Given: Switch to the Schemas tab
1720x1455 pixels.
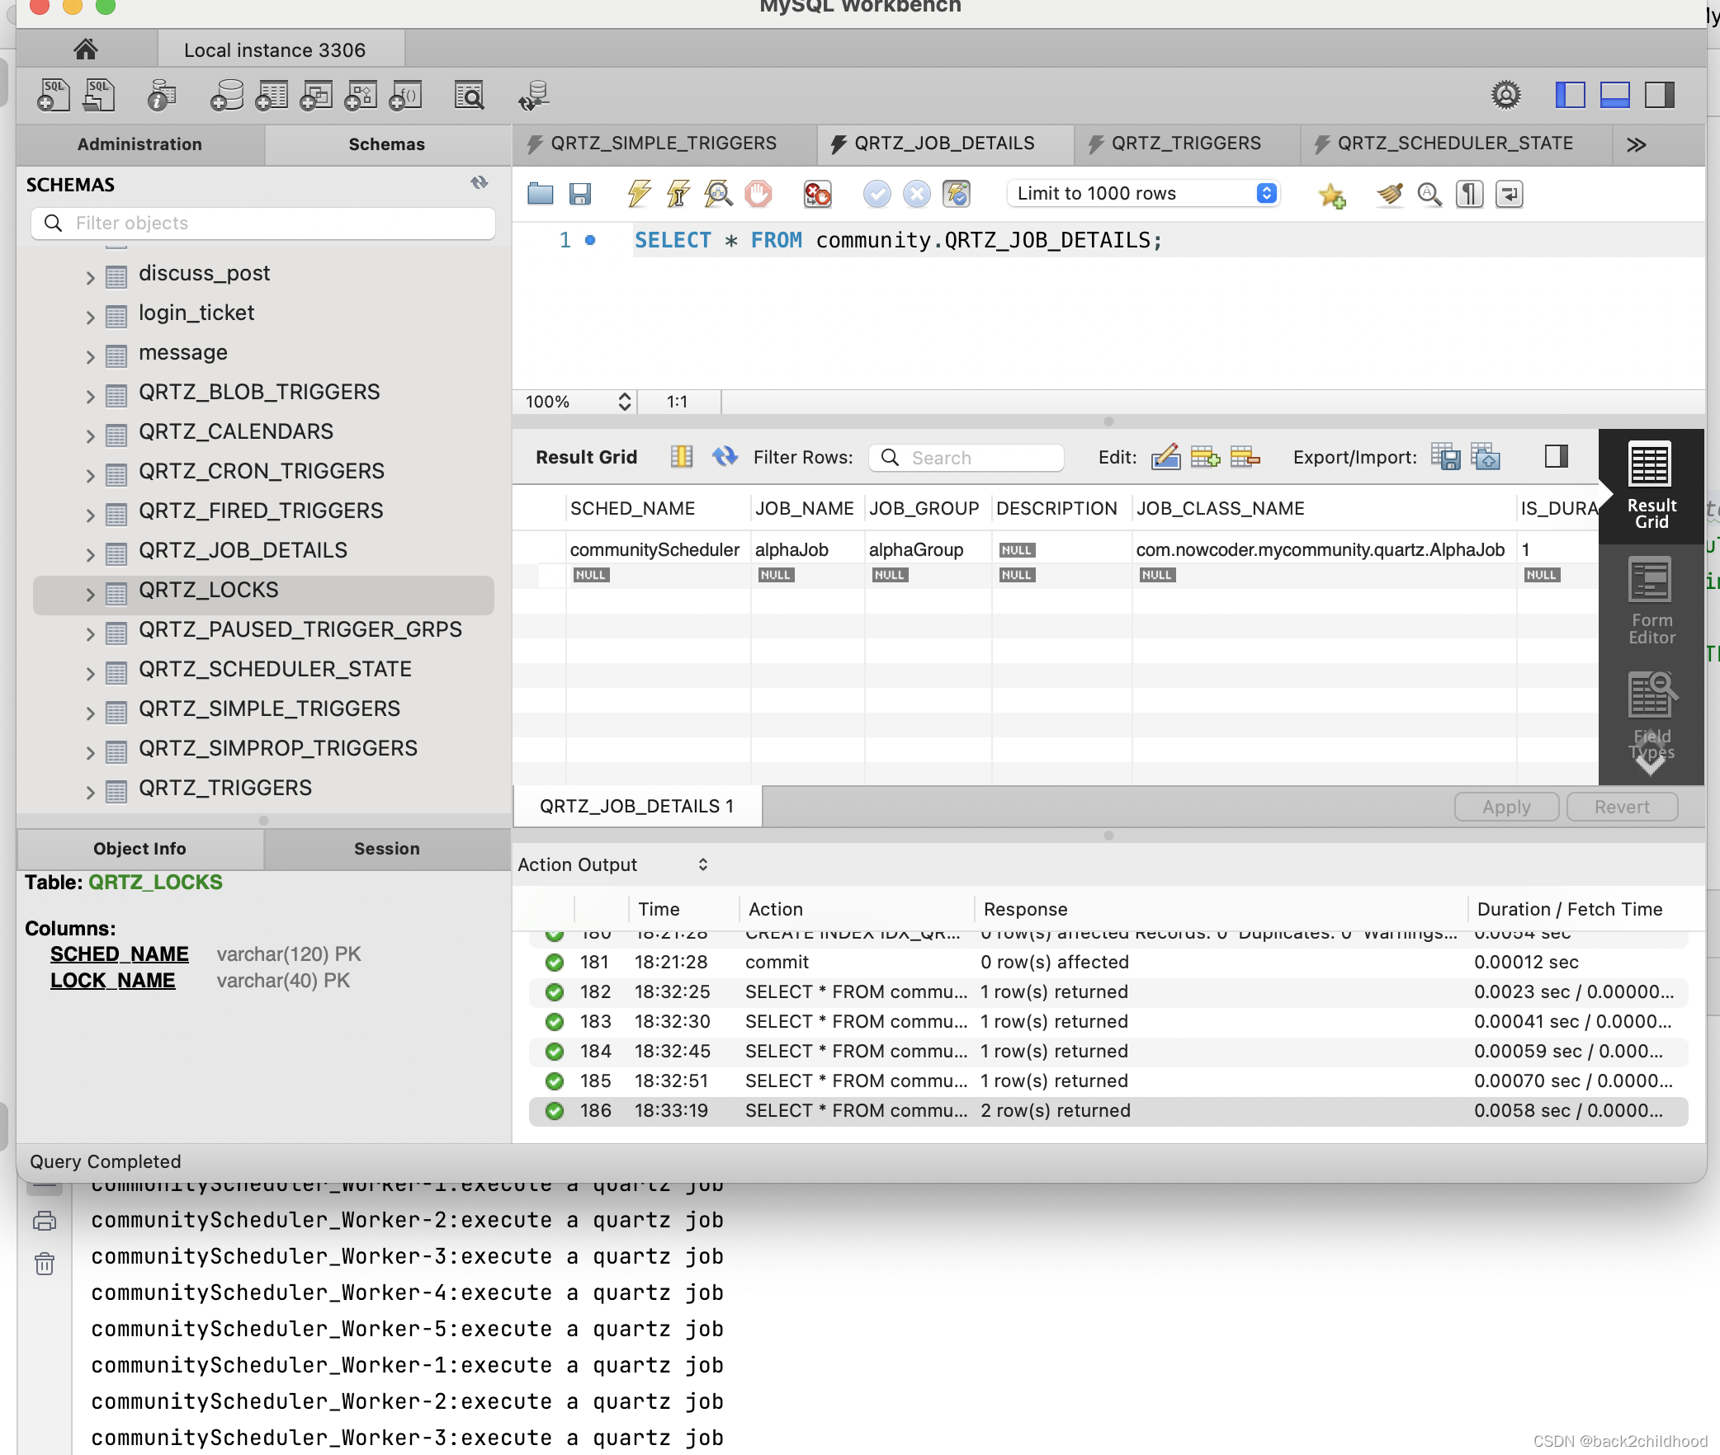Looking at the screenshot, I should point(386,144).
